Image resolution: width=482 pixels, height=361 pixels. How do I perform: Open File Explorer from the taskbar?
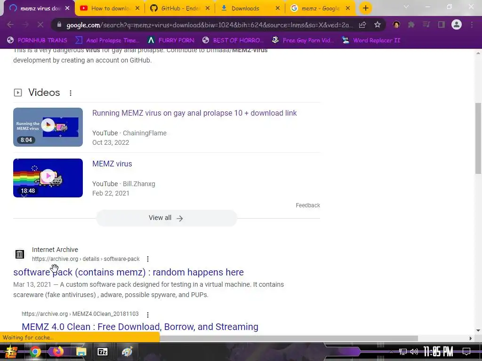pos(81,352)
